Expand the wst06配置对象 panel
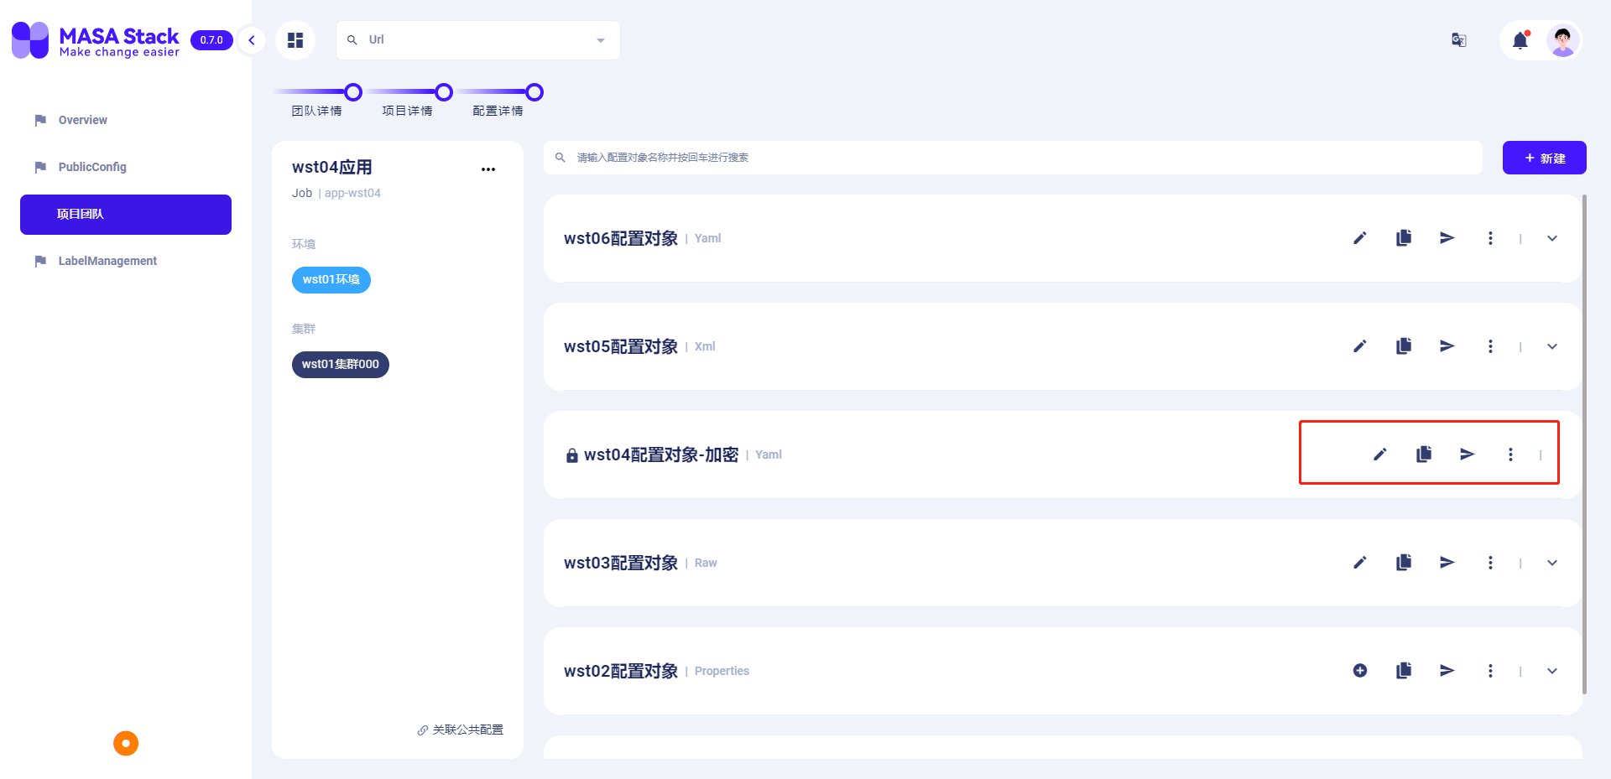This screenshot has height=779, width=1611. click(1551, 237)
